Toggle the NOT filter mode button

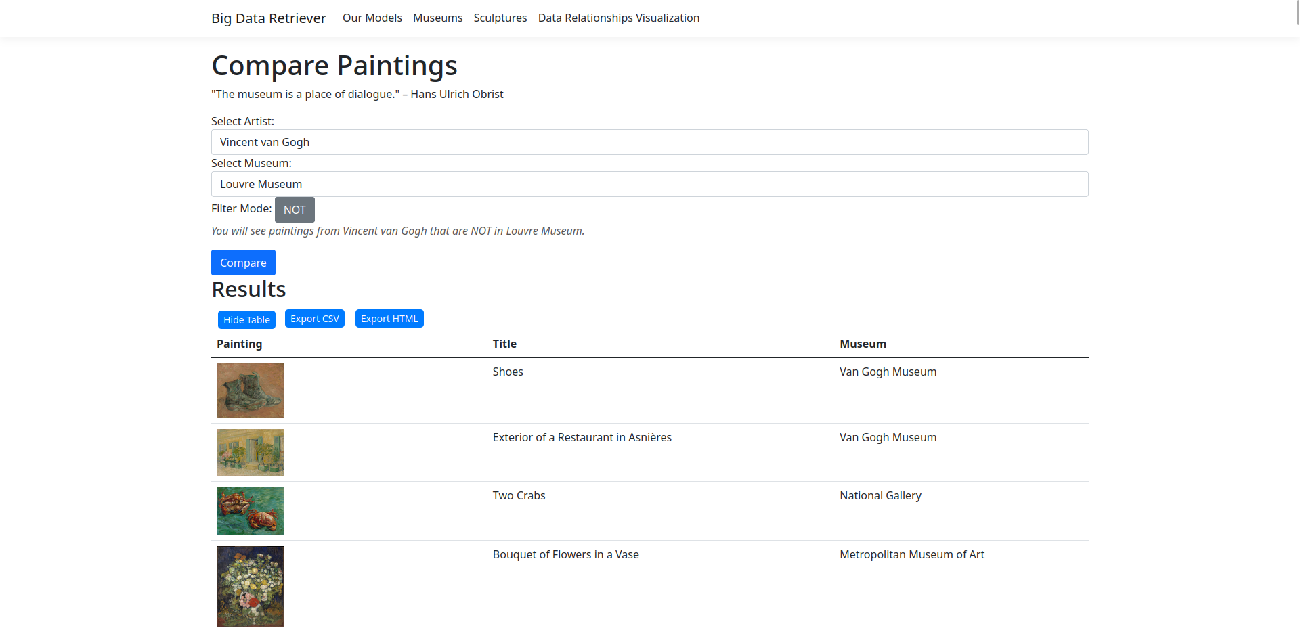pos(295,210)
